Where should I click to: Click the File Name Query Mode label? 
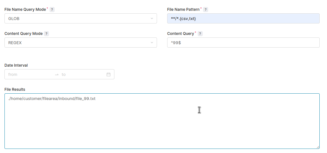tap(25, 10)
